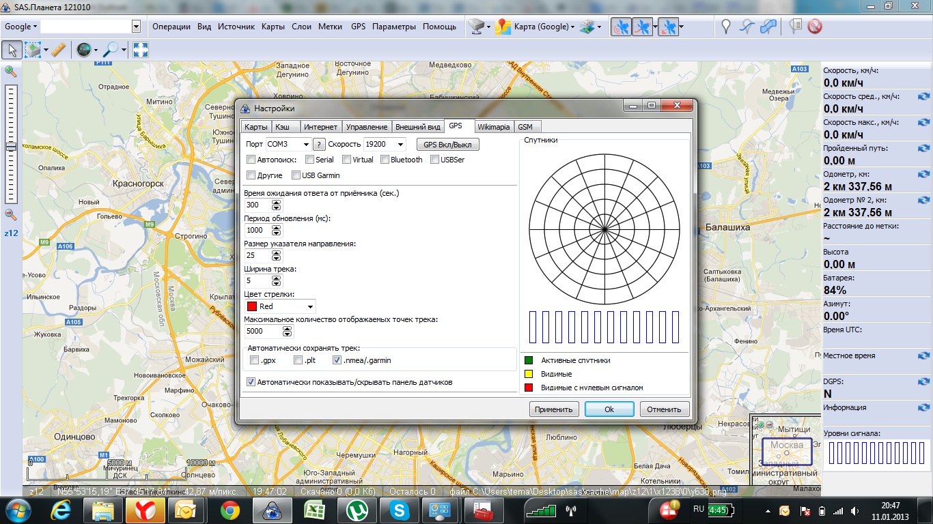This screenshot has height=524, width=933.
Task: Open the Метки menu
Action: point(330,27)
